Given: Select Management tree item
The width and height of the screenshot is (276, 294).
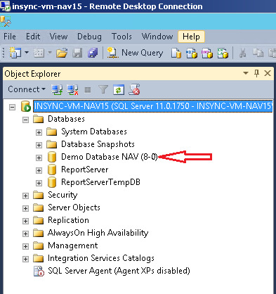Looking at the screenshot, I should (73, 245).
